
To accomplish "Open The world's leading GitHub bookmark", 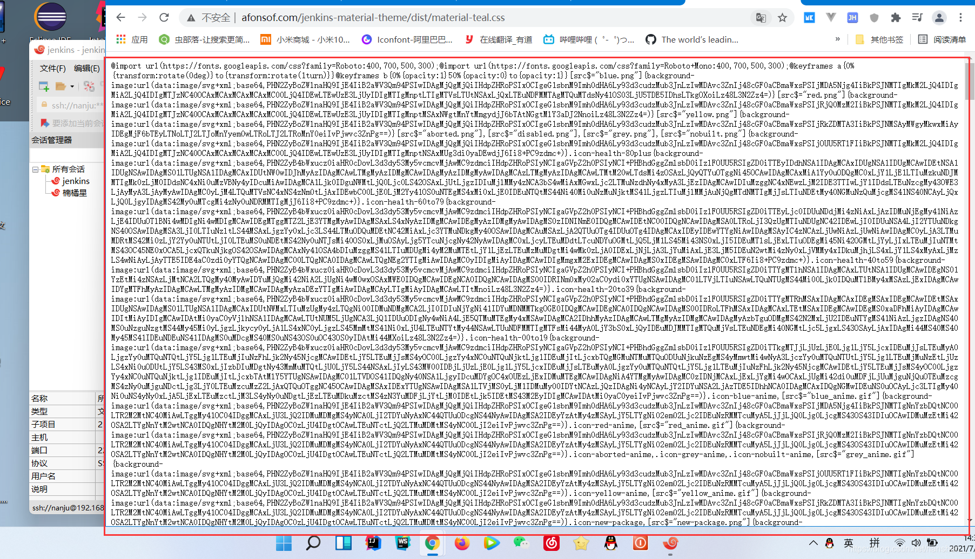I will (x=692, y=39).
